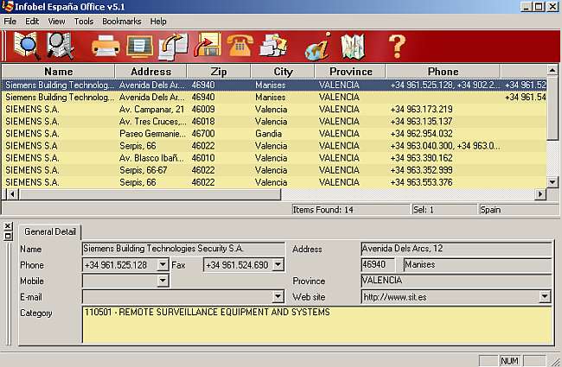The height and width of the screenshot is (367, 562).
Task: Select the second Siemens Building Technolog row
Action: 274,97
